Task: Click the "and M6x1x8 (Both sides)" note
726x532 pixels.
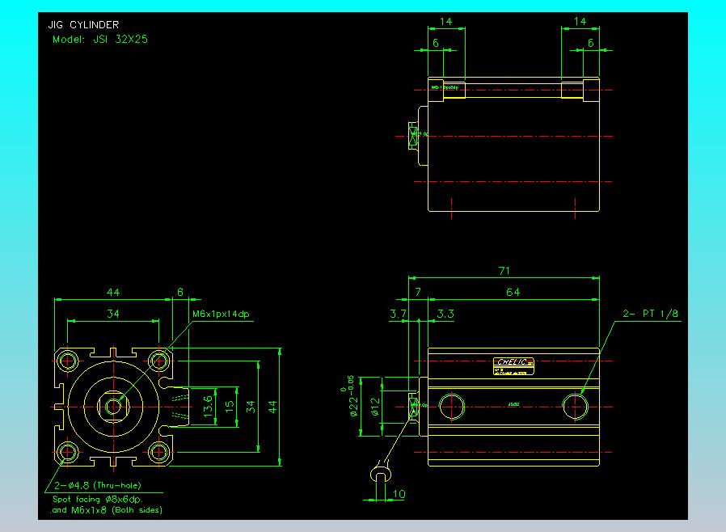Action: click(107, 510)
